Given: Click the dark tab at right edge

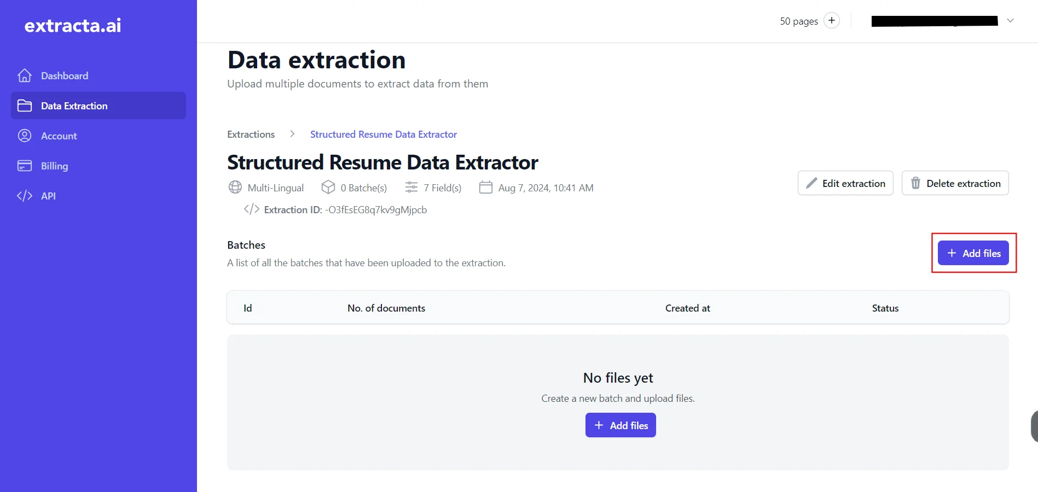Looking at the screenshot, I should pyautogui.click(x=1034, y=425).
